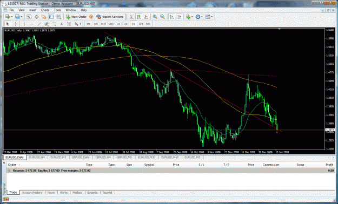Open the News terminal tab

click(51, 193)
